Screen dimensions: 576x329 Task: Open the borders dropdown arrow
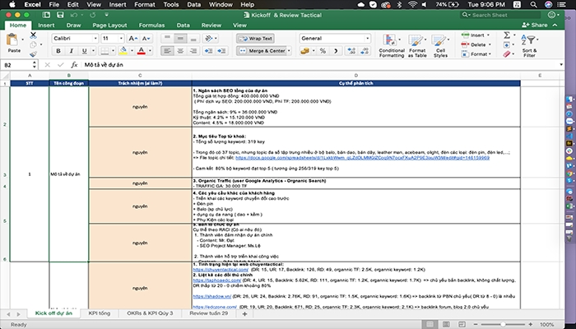coord(114,51)
